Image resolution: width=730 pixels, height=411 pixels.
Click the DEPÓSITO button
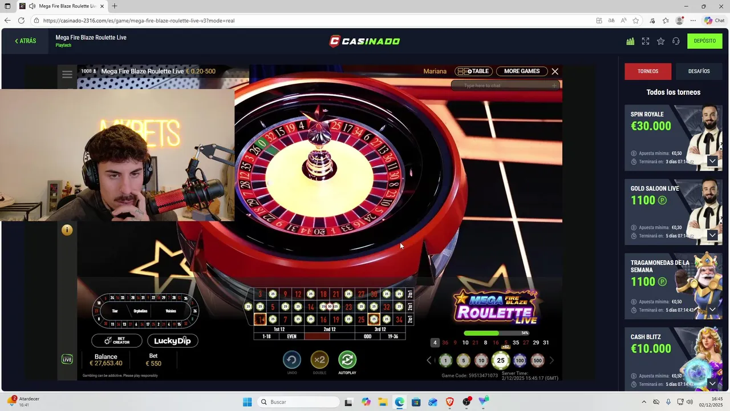pyautogui.click(x=705, y=41)
